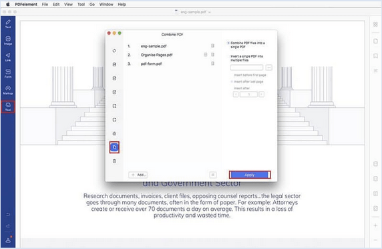
Task: Open the Markup tool in sidebar
Action: [x=8, y=90]
